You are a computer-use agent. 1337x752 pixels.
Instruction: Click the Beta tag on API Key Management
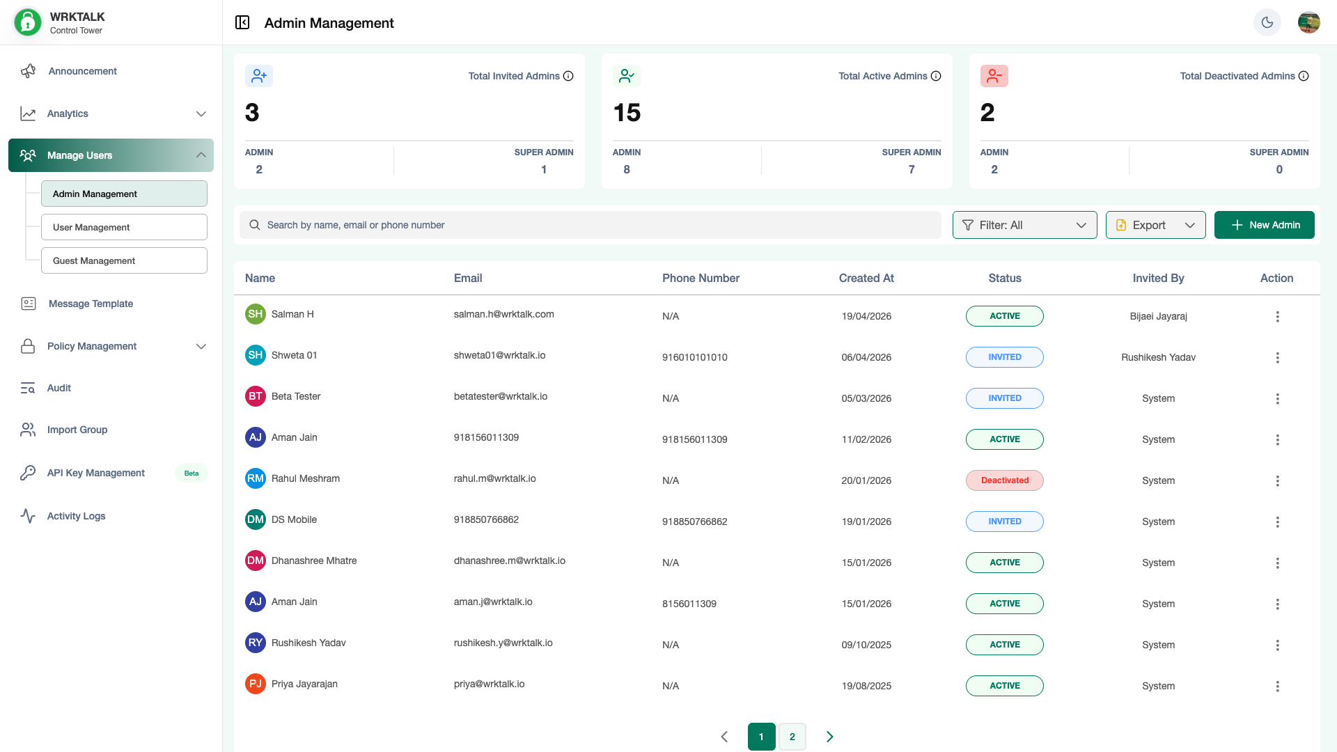coord(191,473)
